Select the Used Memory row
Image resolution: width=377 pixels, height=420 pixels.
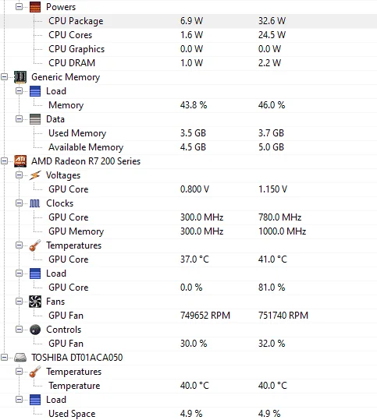pos(188,133)
